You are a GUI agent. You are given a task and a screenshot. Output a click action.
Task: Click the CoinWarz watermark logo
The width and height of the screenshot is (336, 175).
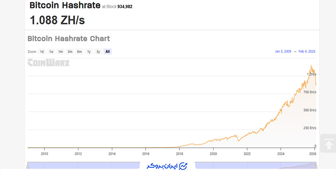pos(49,63)
